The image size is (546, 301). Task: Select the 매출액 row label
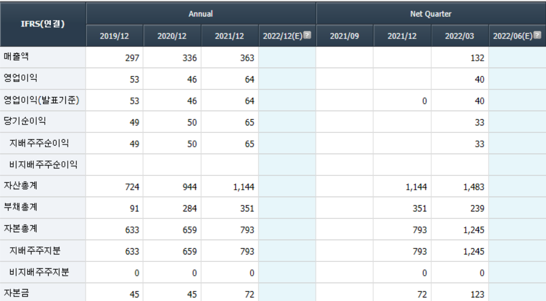16,57
